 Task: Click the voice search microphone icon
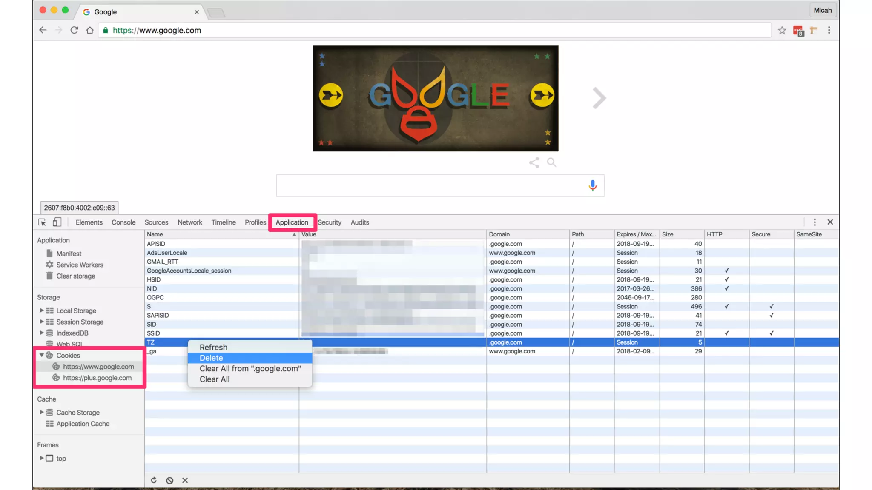(592, 185)
